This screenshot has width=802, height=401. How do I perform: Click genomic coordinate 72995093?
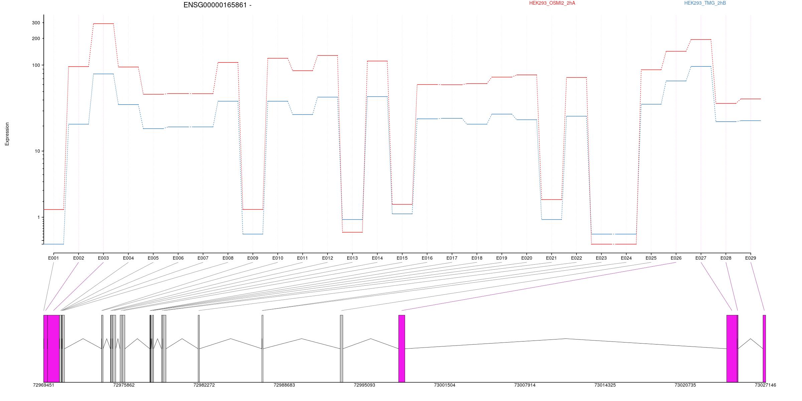click(x=365, y=385)
